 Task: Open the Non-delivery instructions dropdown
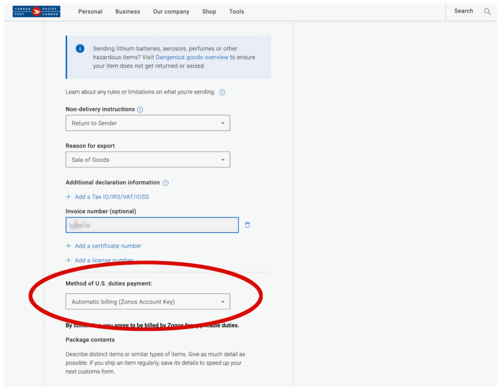[x=148, y=123]
